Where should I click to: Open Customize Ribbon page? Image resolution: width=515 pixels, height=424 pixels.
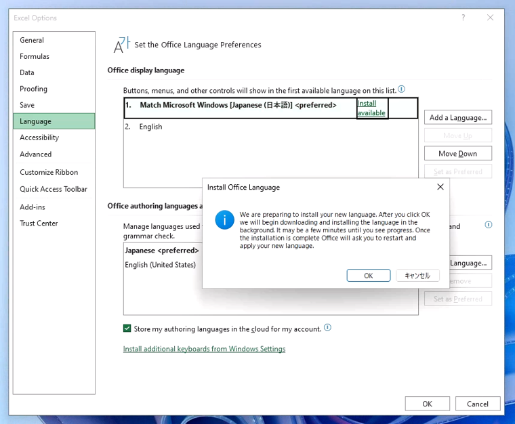(54, 172)
